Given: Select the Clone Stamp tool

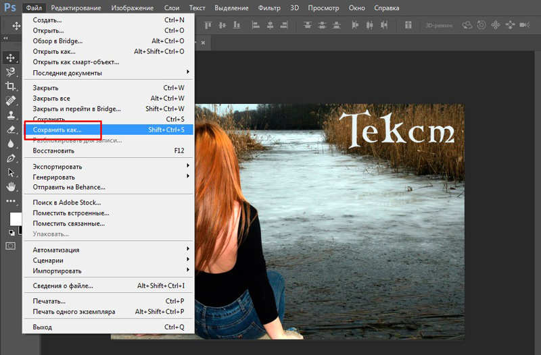Looking at the screenshot, I should [11, 115].
